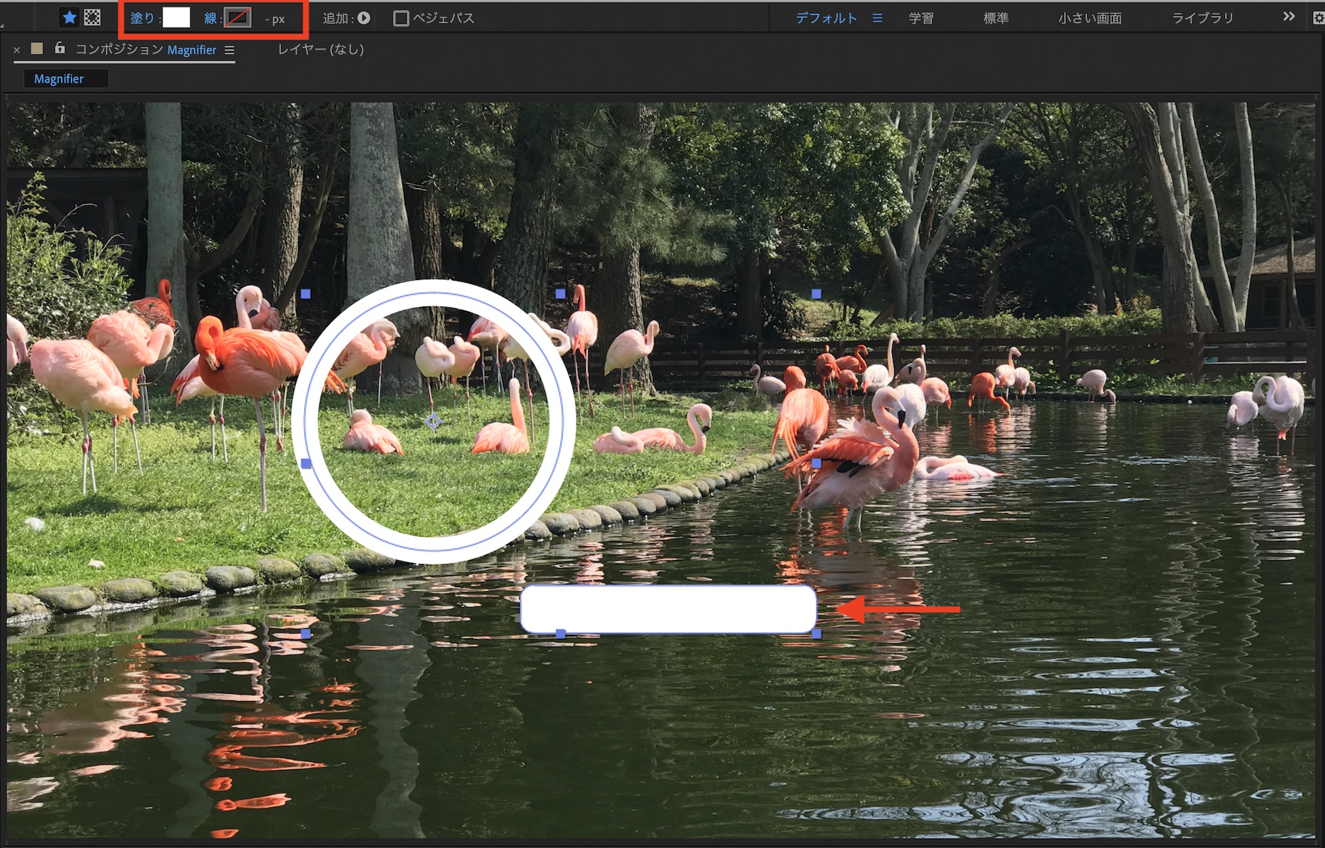
Task: Click the lock icon beside コンポジション tab
Action: pos(60,48)
